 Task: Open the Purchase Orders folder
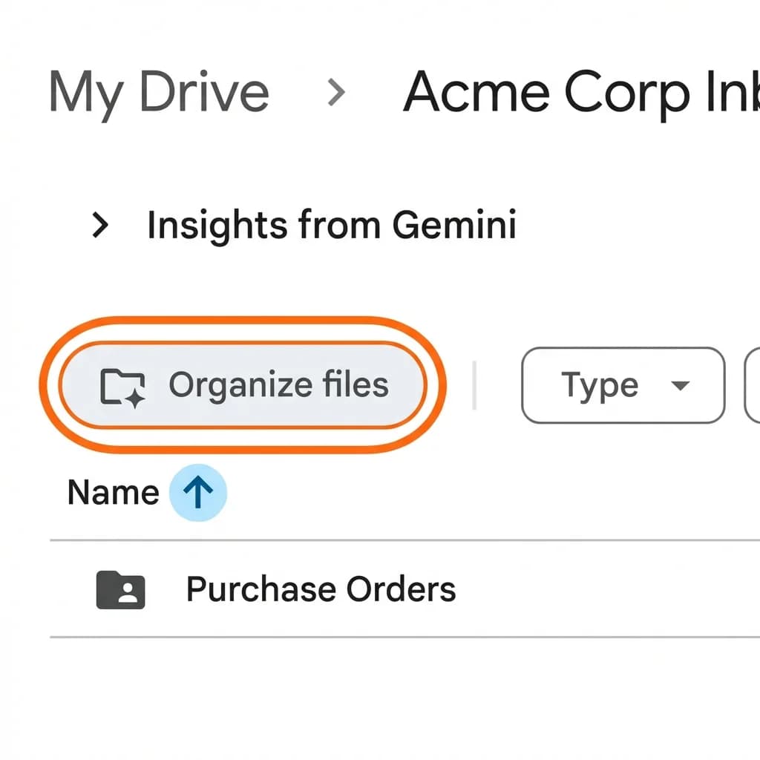coord(321,589)
